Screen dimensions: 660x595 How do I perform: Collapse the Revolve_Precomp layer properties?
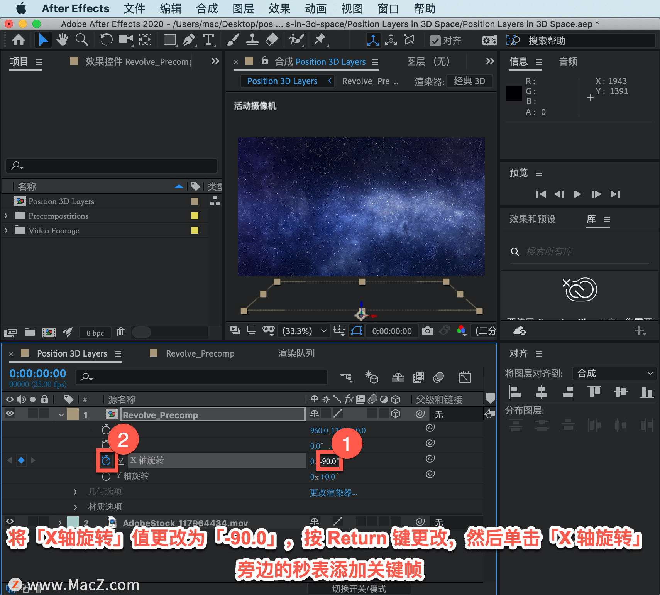(x=61, y=415)
